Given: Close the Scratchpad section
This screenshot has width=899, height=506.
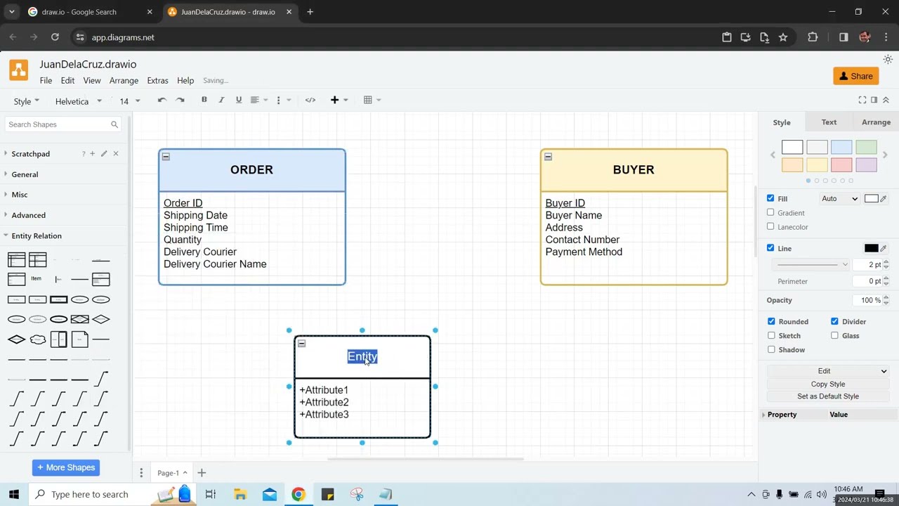Looking at the screenshot, I should (116, 153).
